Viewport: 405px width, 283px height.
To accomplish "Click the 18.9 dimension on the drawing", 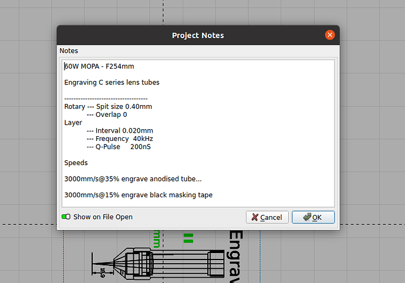I will [x=103, y=272].
